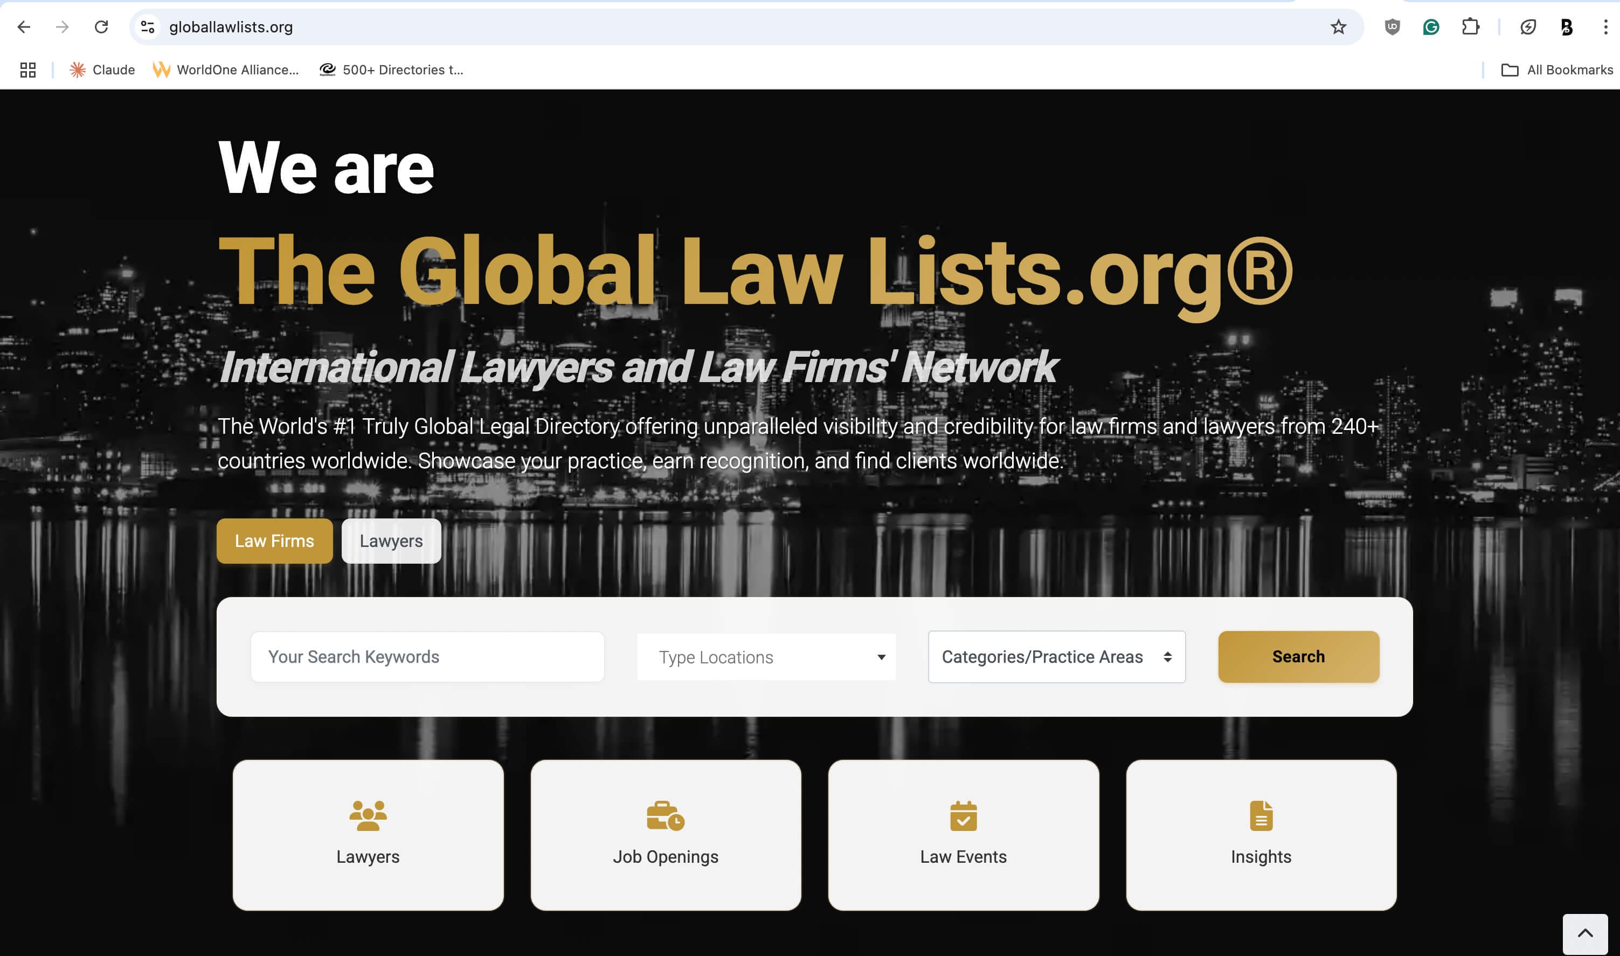The image size is (1620, 956).
Task: Click the site information icon in address bar
Action: (148, 27)
